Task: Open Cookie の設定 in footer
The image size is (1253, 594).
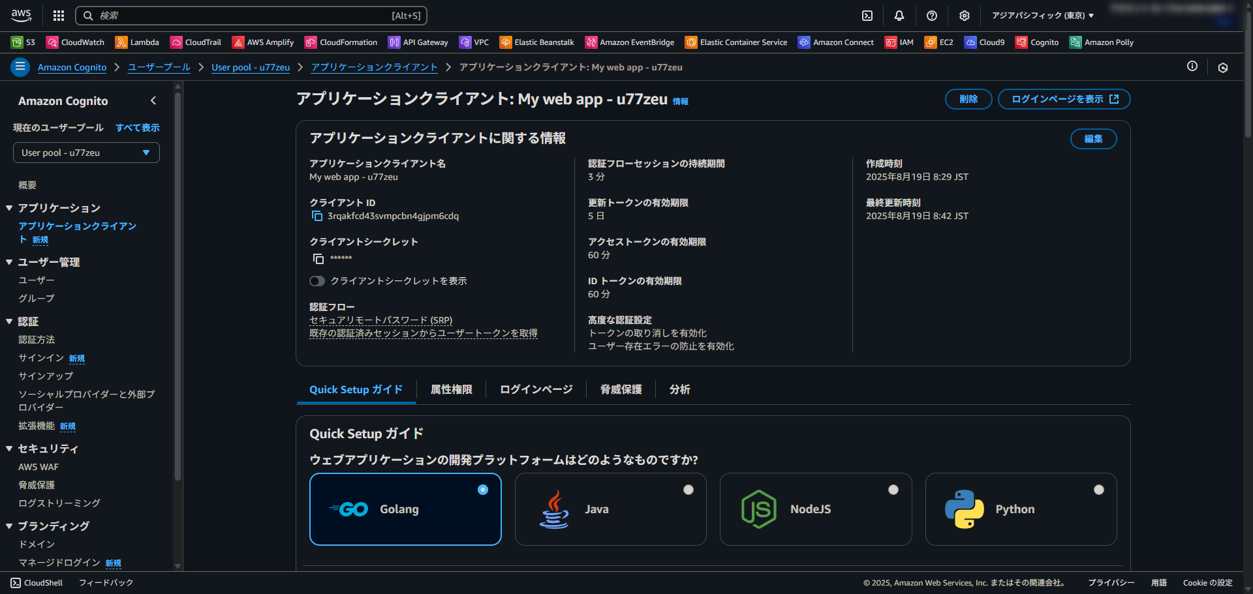Action: click(1208, 583)
